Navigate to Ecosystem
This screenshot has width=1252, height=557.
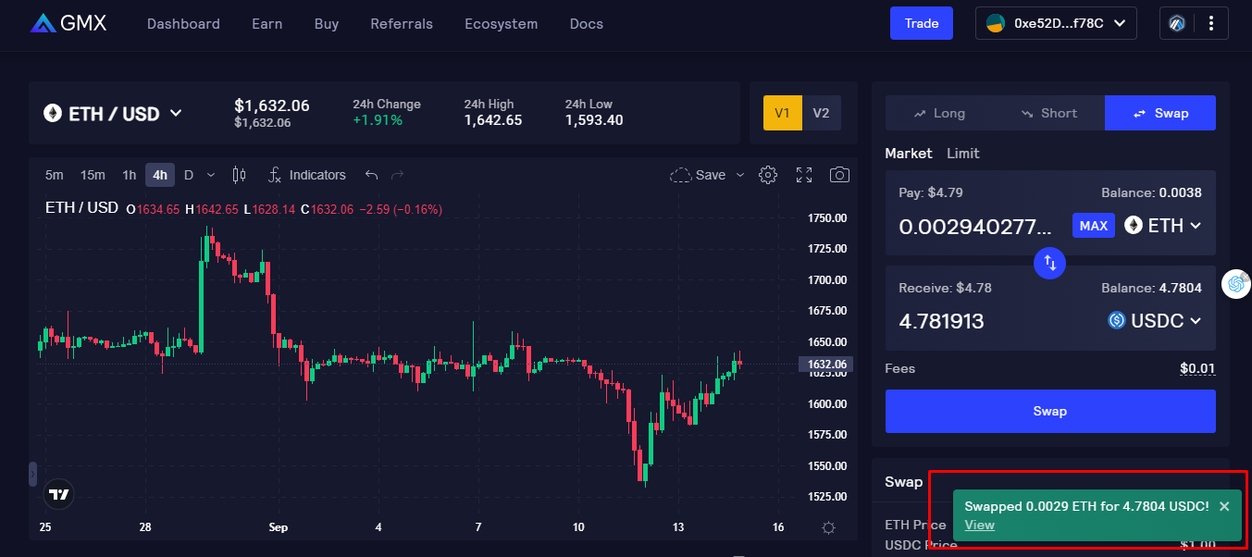coord(501,24)
